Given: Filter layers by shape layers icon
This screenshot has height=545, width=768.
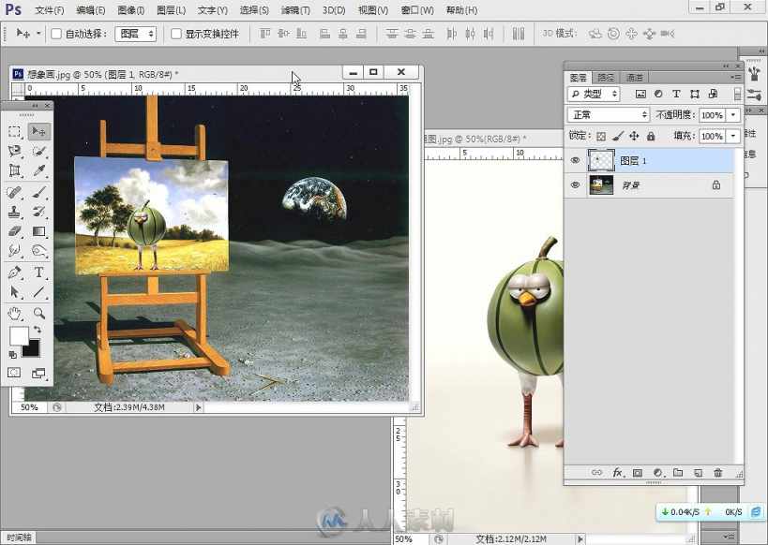Looking at the screenshot, I should (695, 94).
